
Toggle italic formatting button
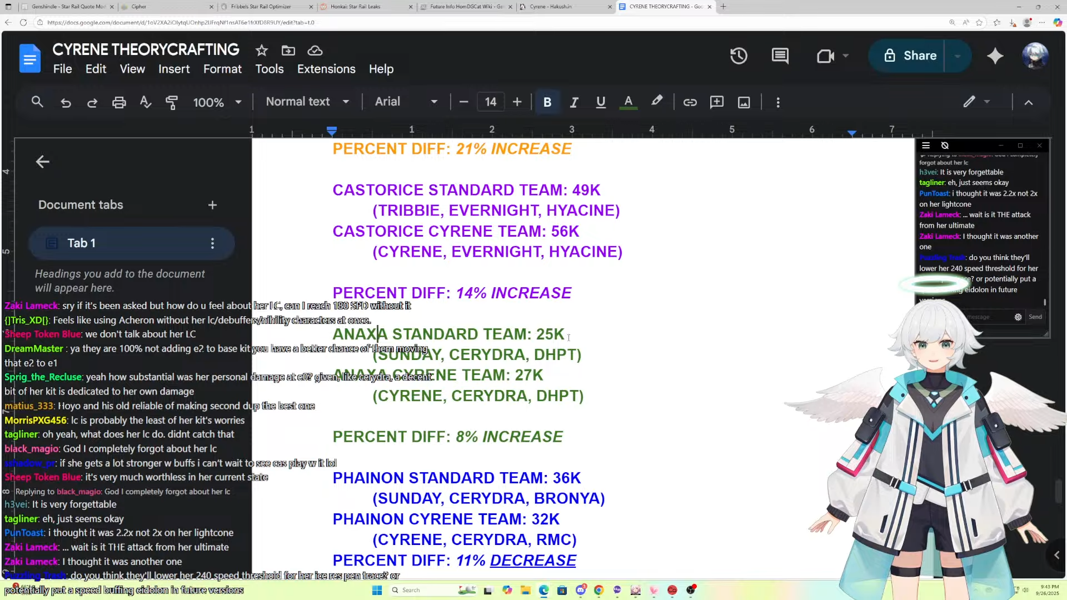click(574, 102)
